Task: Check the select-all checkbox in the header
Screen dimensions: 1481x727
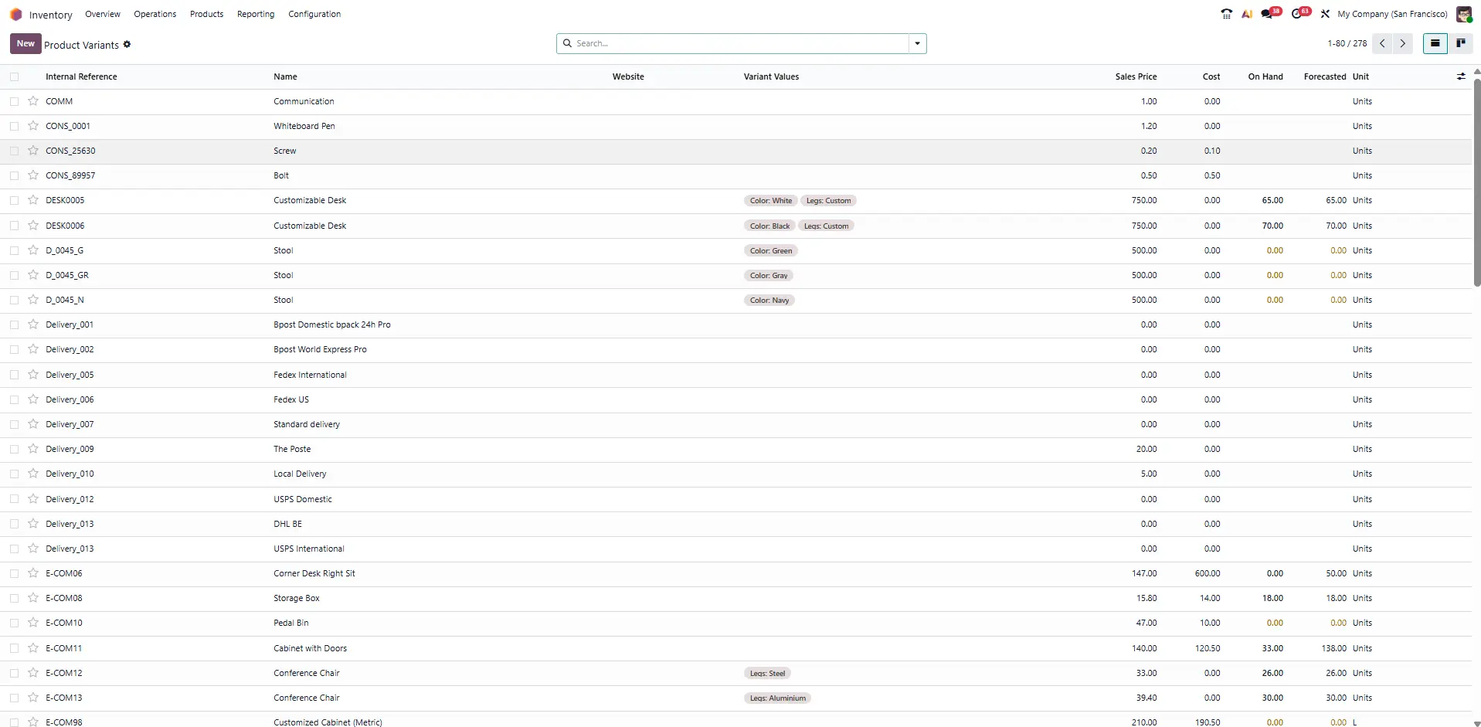Action: pyautogui.click(x=14, y=76)
